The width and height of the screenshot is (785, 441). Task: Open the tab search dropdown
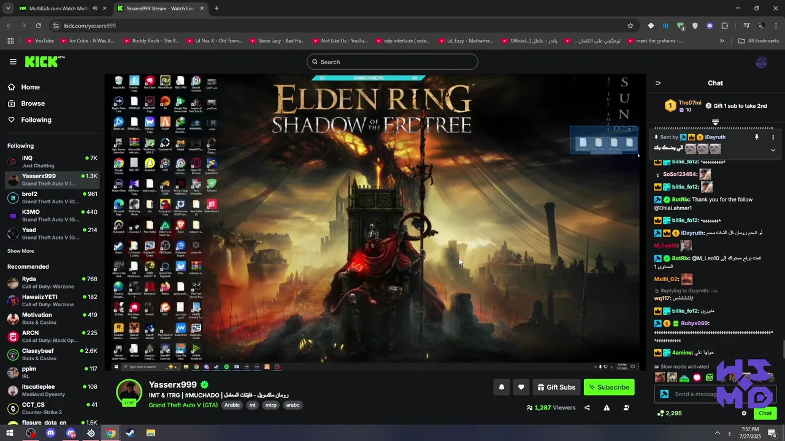click(8, 9)
